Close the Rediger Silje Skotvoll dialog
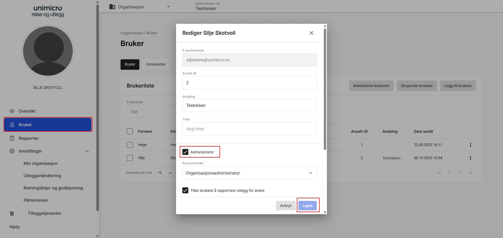This screenshot has width=503, height=238. click(x=311, y=33)
